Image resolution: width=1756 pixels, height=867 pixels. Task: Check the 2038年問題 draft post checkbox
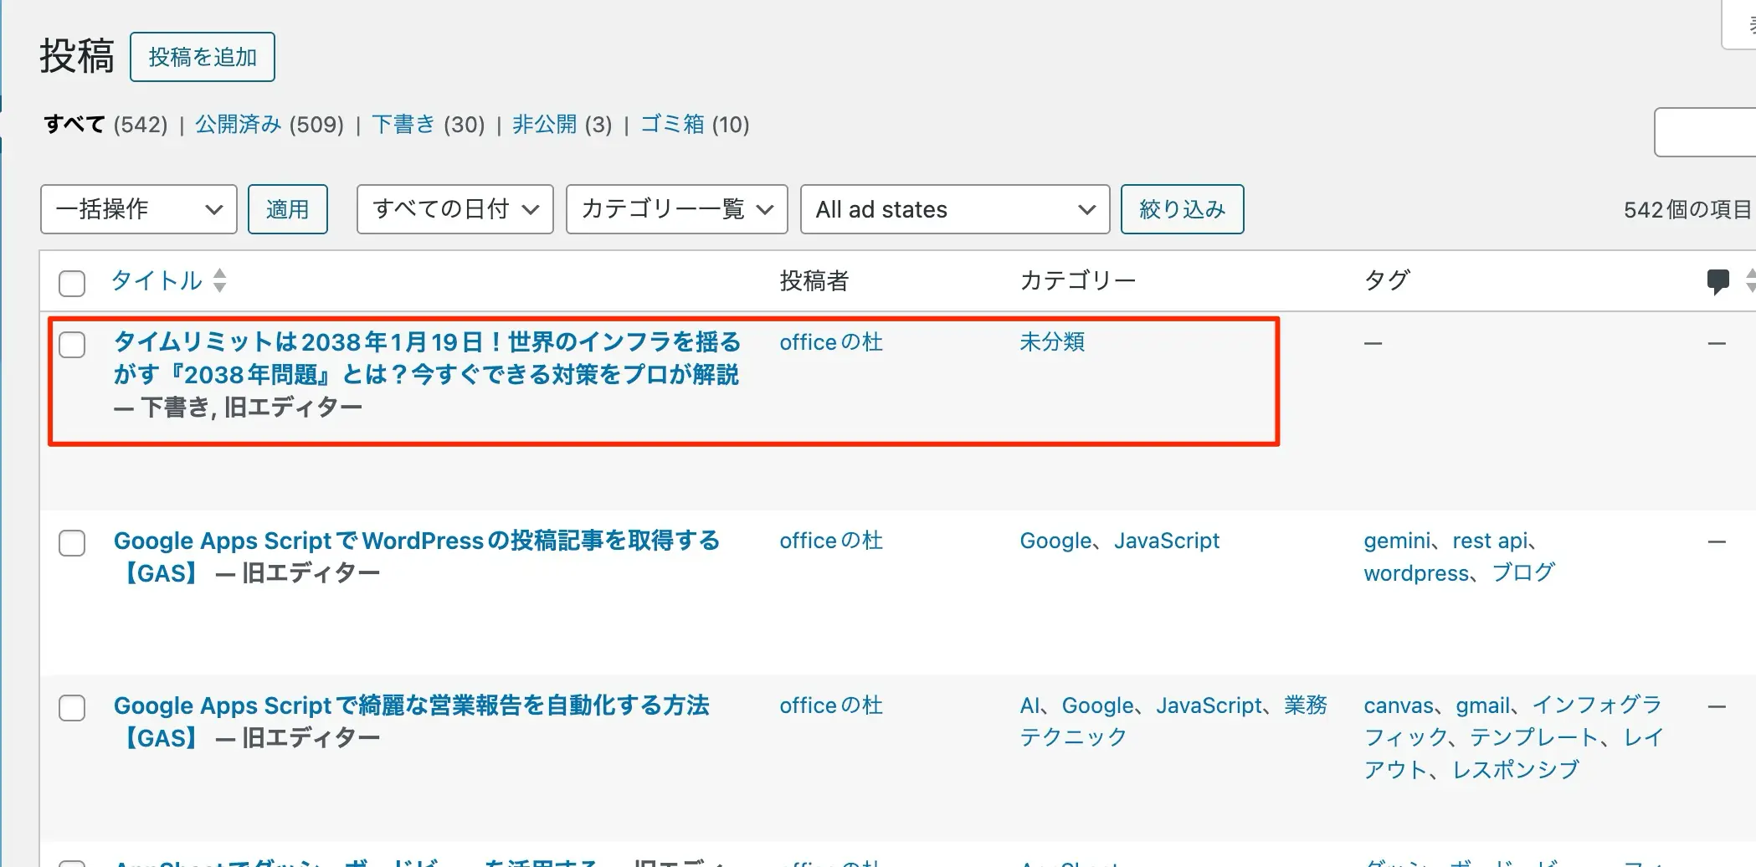[72, 345]
